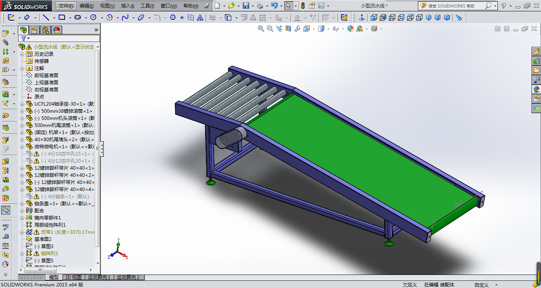Select 上视基准面 in the tree
Viewport: 541px width, 288px height.
[x=46, y=83]
